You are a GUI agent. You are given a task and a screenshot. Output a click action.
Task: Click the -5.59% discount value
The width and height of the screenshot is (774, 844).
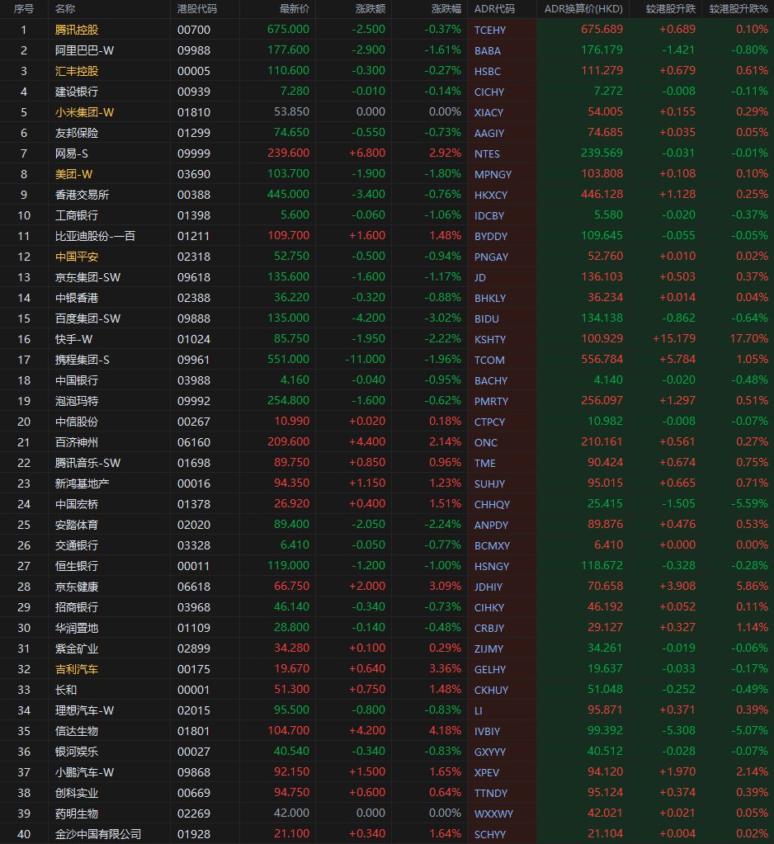click(x=750, y=504)
